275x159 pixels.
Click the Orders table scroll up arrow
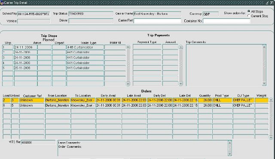coord(271,100)
